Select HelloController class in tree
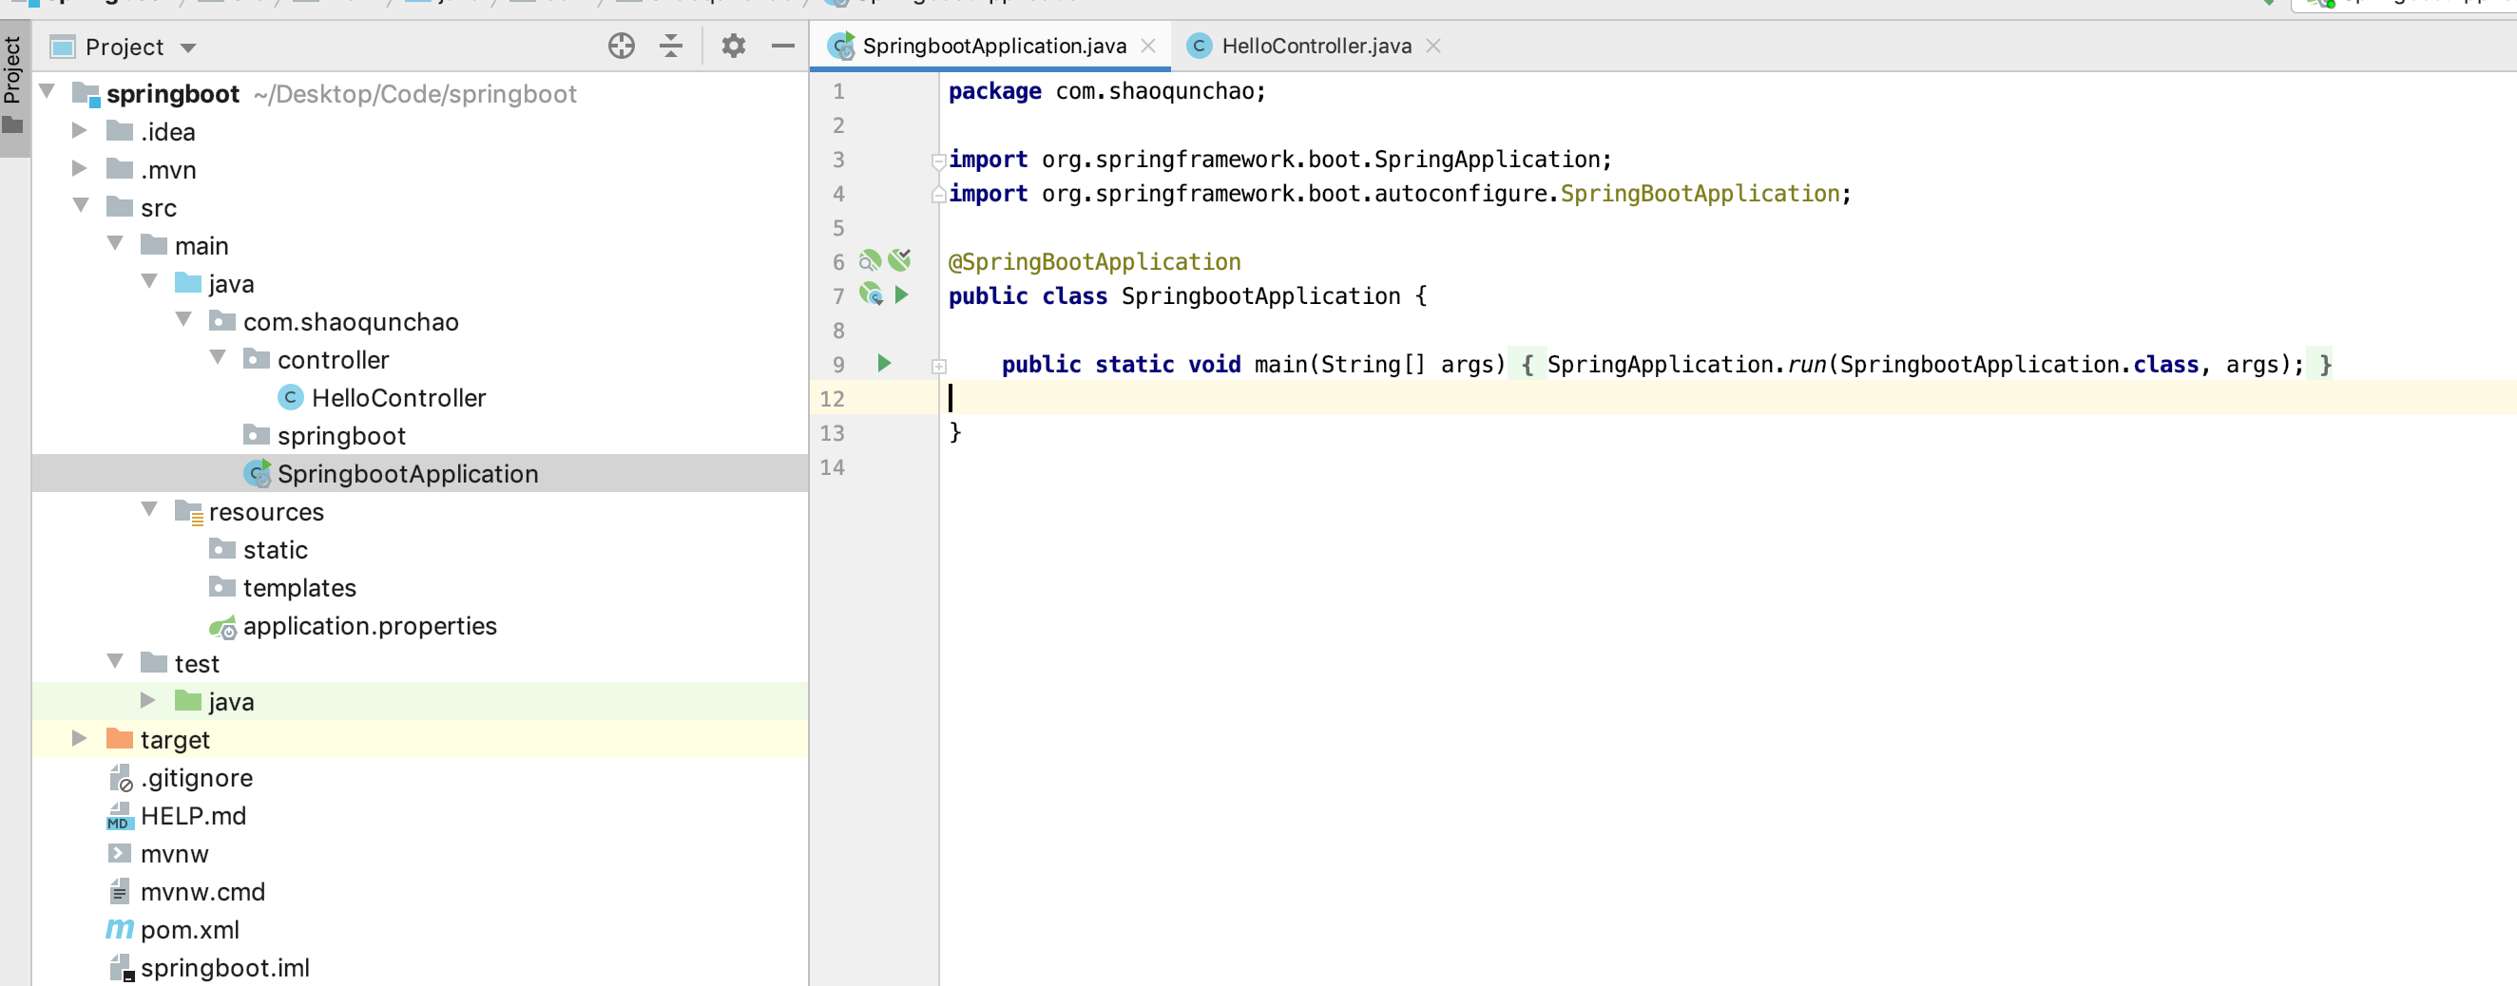The image size is (2517, 986). tap(398, 397)
